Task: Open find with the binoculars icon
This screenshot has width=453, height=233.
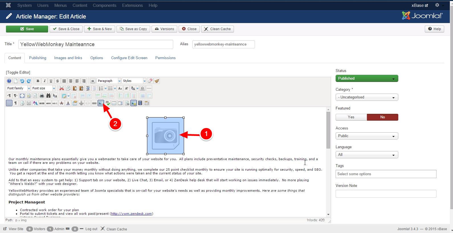Action: (x=48, y=96)
